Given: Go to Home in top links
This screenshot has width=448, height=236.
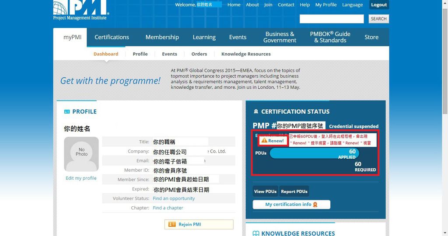Looking at the screenshot, I should point(234,5).
